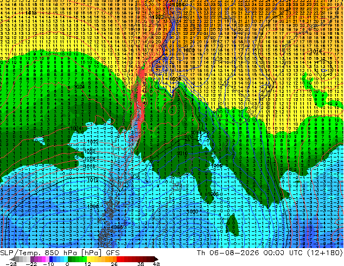Viewport: 344px width, 266px height.
Task: Pick the gray segment of the color scale
Action: pyautogui.click(x=17, y=259)
